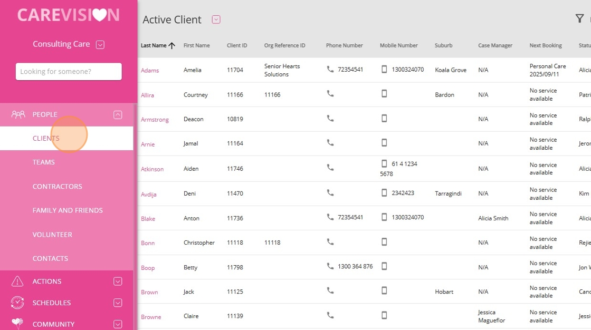Select Contractors in the sidebar

58,187
